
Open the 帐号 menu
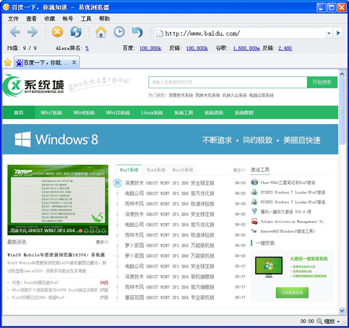(68, 19)
